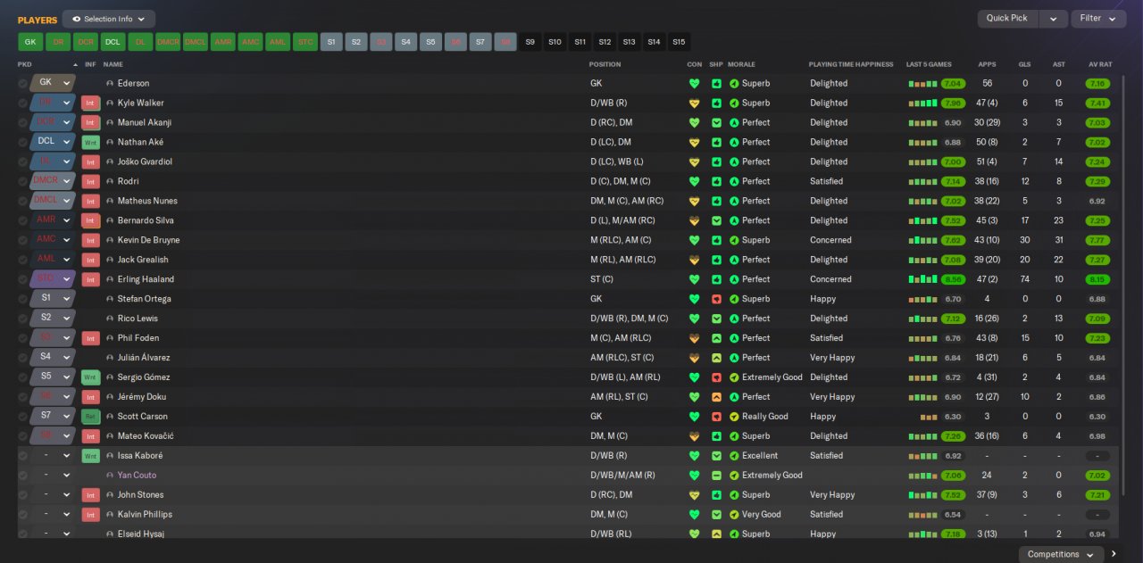Click Yan Couto's sharpness icon
1143x563 pixels.
(x=716, y=476)
